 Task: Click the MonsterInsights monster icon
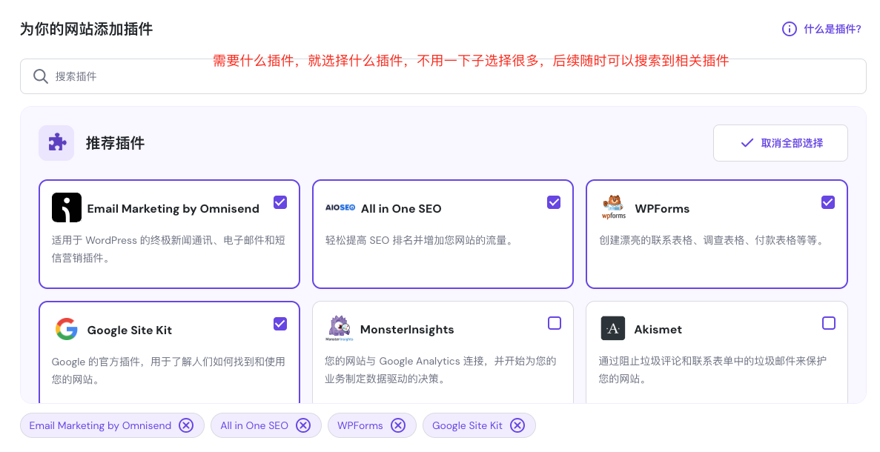tap(340, 328)
